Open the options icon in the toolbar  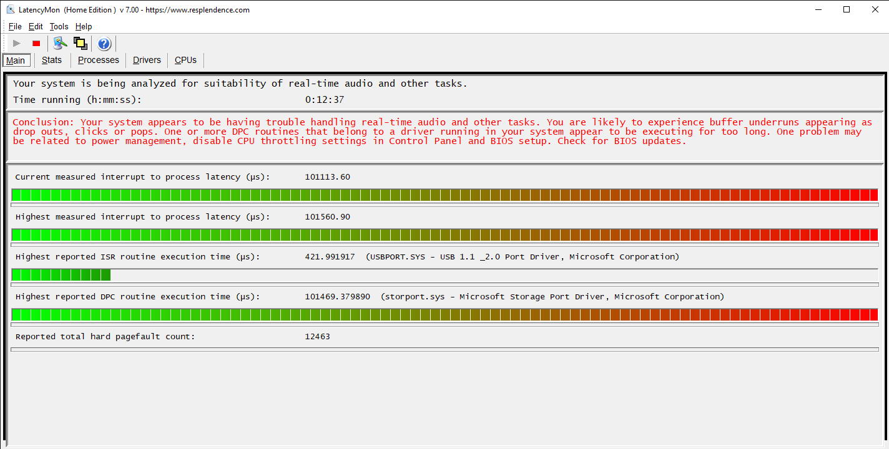click(x=60, y=43)
